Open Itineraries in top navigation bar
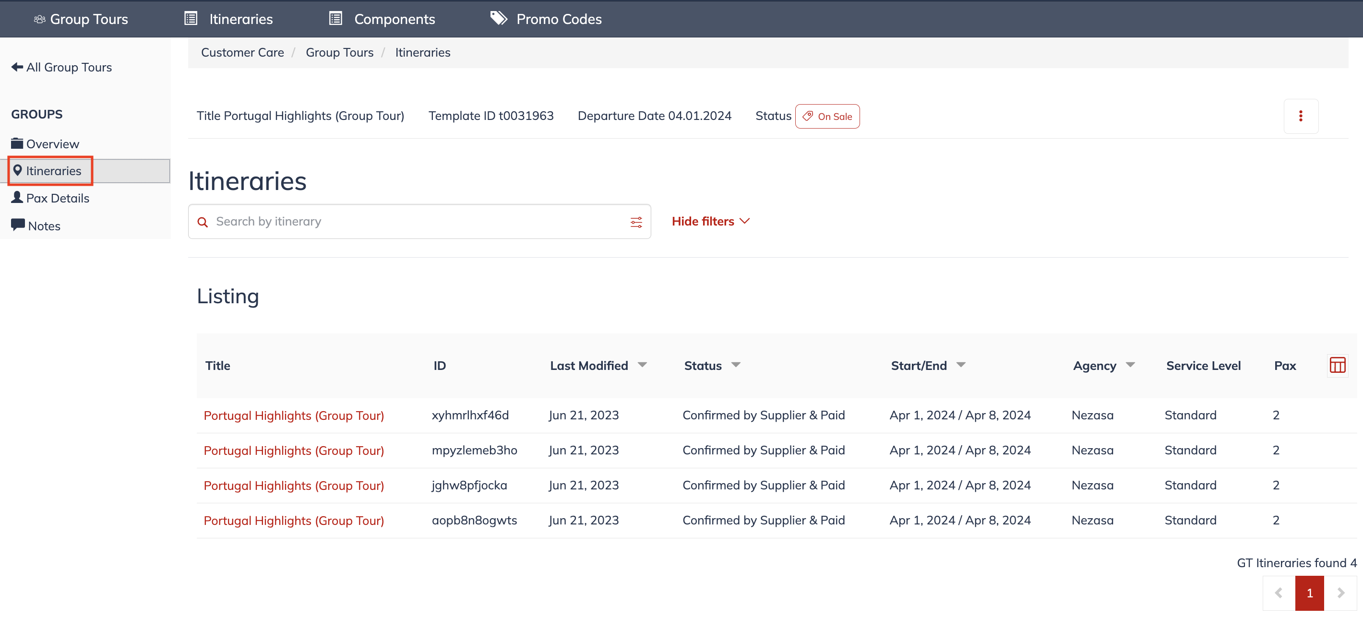 click(x=228, y=19)
